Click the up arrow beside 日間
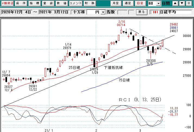Screen dimensions: 194x132 [x=175, y=4]
